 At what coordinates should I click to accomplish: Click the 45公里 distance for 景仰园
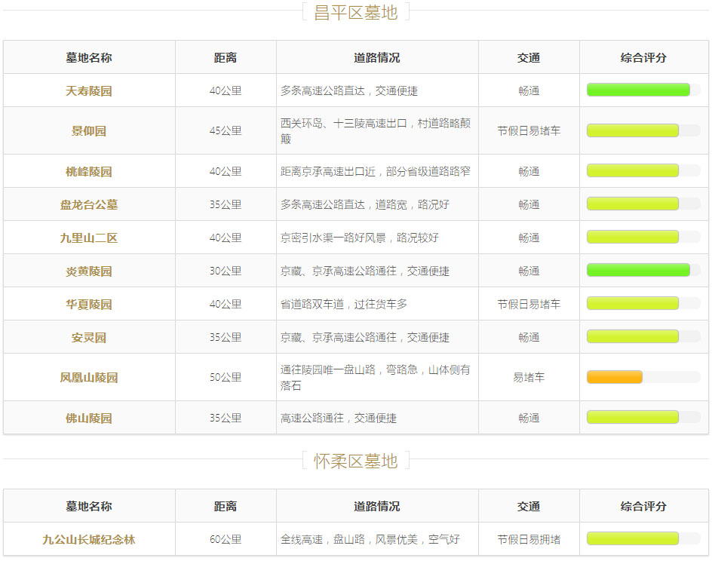(226, 130)
